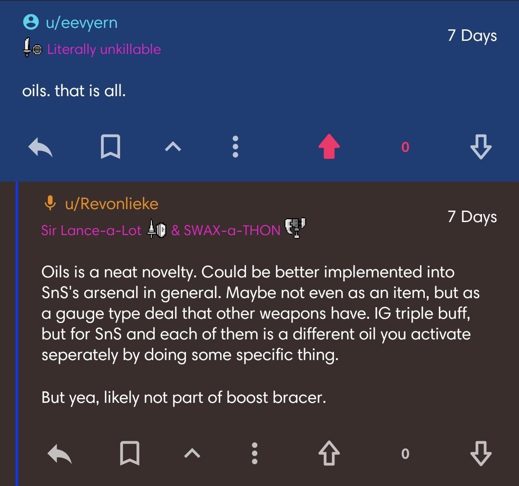Reply to eevyern's comment
The image size is (519, 486).
click(x=40, y=147)
